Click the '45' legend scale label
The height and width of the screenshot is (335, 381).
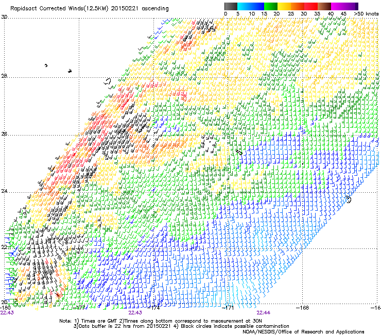click(x=343, y=14)
